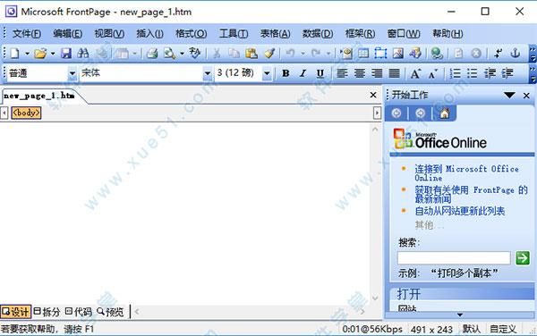This screenshot has width=537, height=336.
Task: Click the Redo arrow icon
Action: coord(316,54)
